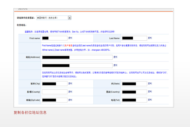Click the Last Name input field
This screenshot has width=190, height=127.
pos(134,38)
